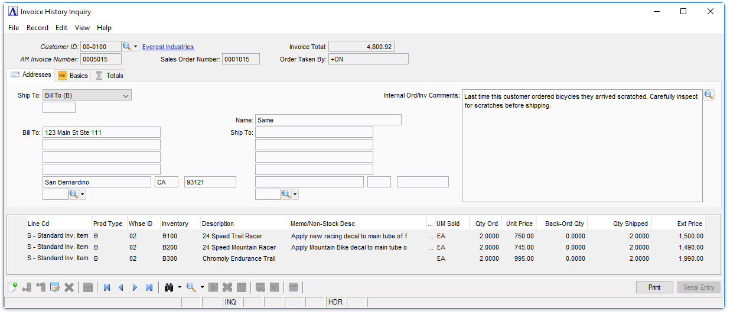Image resolution: width=730 pixels, height=314 pixels.
Task: Click the Print button
Action: (x=654, y=287)
